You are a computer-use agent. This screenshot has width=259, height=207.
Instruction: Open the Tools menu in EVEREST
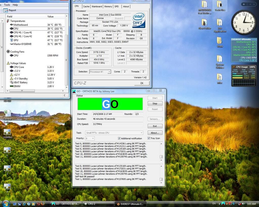(x=7, y=5)
